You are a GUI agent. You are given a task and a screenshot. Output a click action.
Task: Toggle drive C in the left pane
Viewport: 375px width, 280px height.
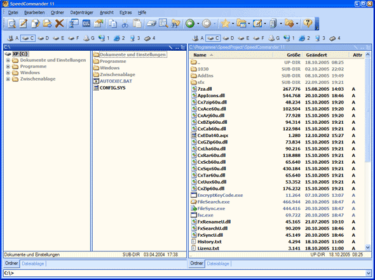pyautogui.click(x=28, y=38)
